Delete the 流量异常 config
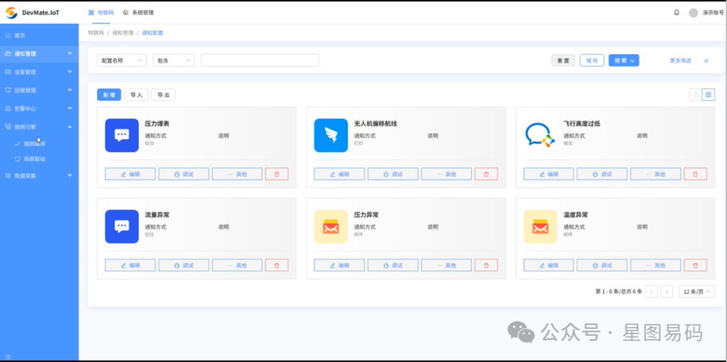Screen dimensions: 727x362 point(277,265)
